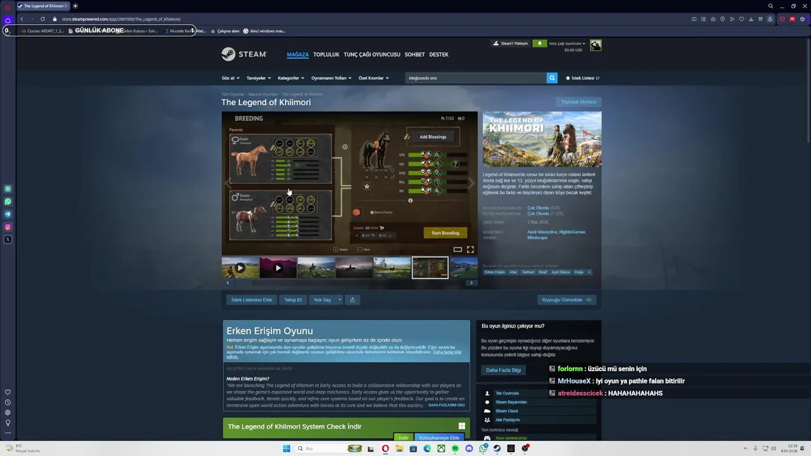Screen dimensions: 811x456
Task: Open Telegram from the Opera sidebar
Action: point(8,214)
